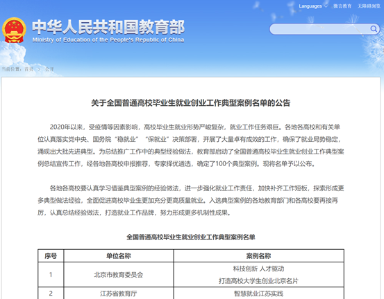Image resolution: width=384 pixels, height=299 pixels.
Task: Click the 当前位置 breadcrumb label
Action: click(11, 69)
